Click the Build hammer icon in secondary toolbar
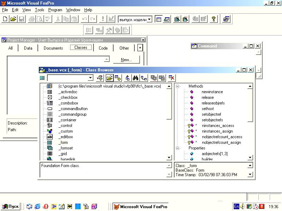 tap(109, 30)
